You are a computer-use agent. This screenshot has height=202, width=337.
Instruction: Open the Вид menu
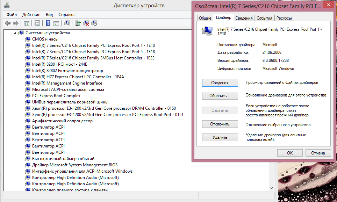[49, 15]
